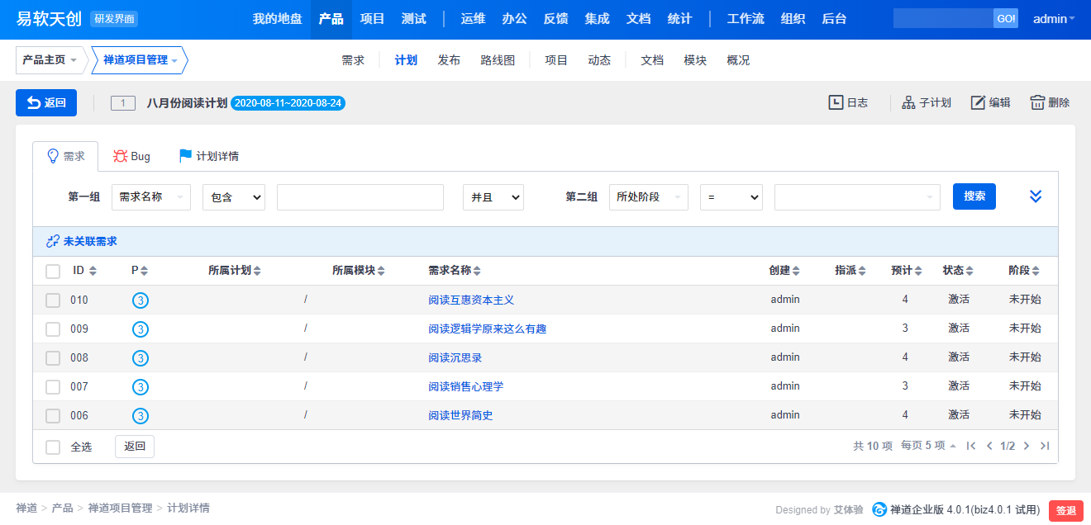Click the red 签退 button

coord(1066,511)
